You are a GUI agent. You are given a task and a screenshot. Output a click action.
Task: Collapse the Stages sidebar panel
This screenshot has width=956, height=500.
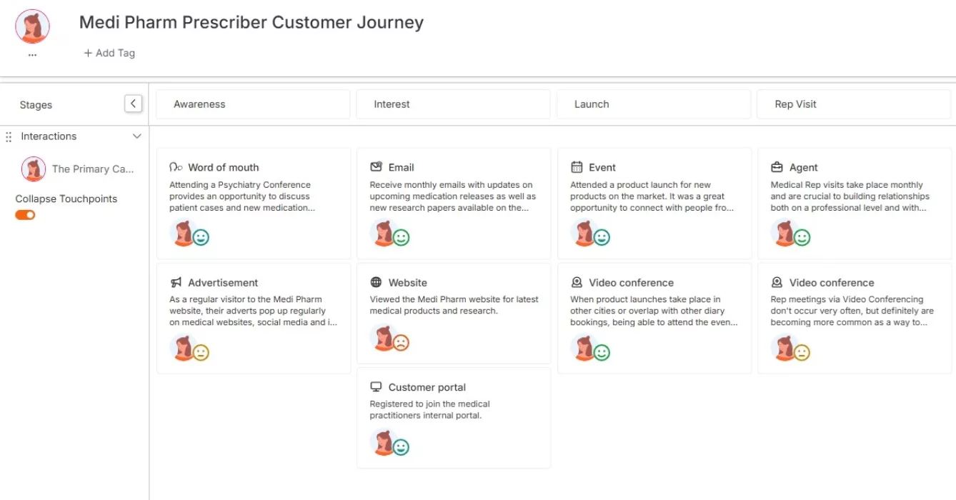tap(133, 103)
